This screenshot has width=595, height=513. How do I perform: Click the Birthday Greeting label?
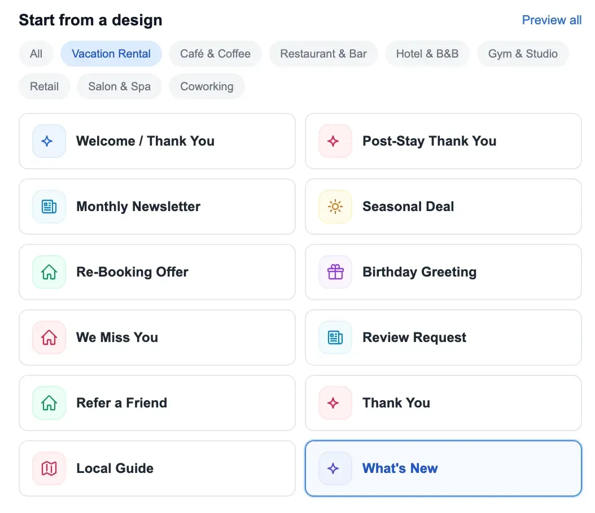tap(419, 272)
